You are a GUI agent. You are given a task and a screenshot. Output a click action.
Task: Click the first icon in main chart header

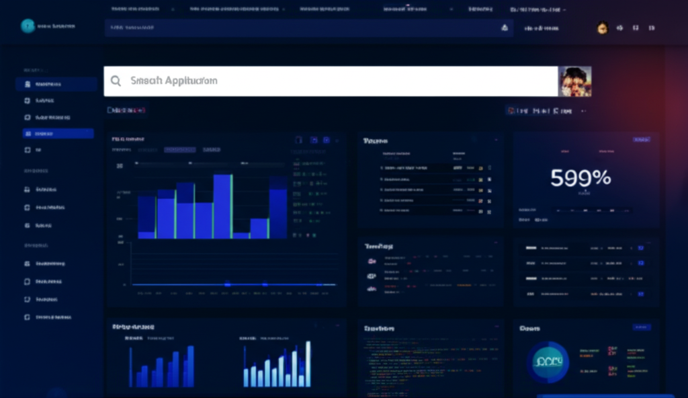(x=298, y=140)
